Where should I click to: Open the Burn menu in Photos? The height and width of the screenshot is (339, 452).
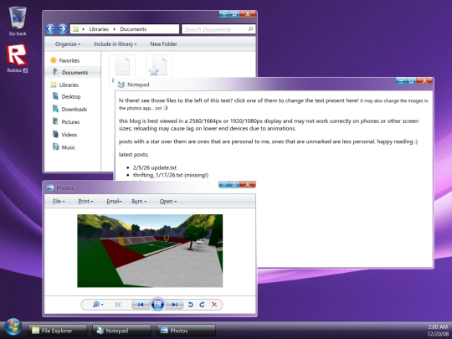point(139,201)
